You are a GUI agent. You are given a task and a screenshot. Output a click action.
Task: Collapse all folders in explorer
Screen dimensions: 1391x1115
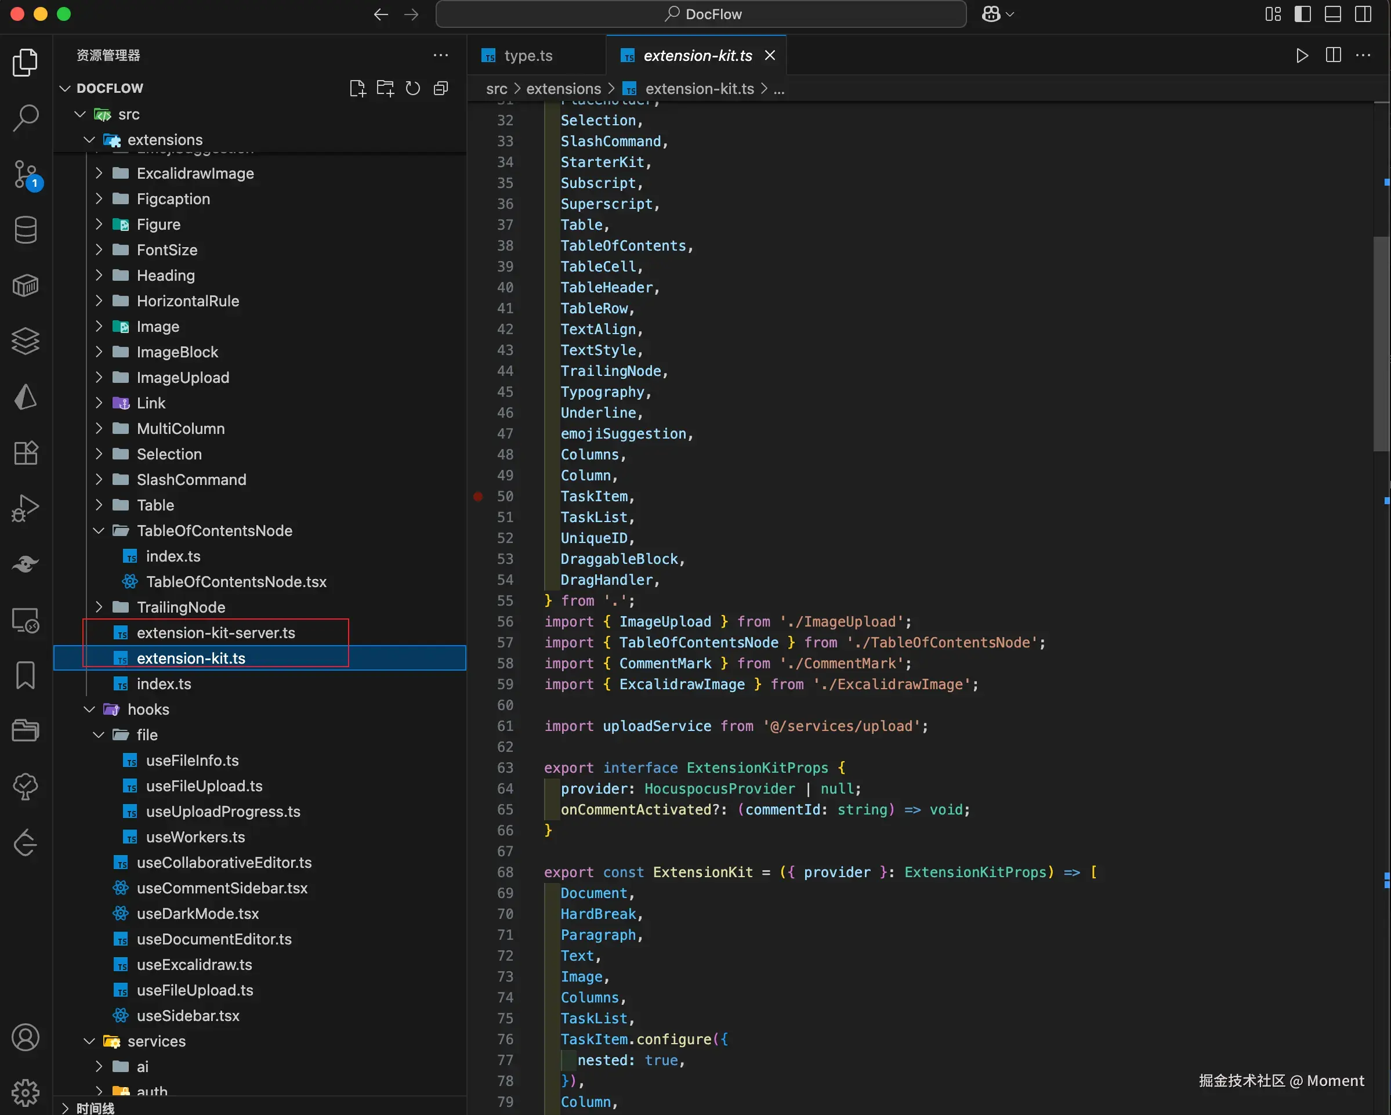[441, 88]
